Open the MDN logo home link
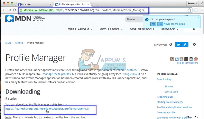204x119 pixels. click(x=25, y=19)
